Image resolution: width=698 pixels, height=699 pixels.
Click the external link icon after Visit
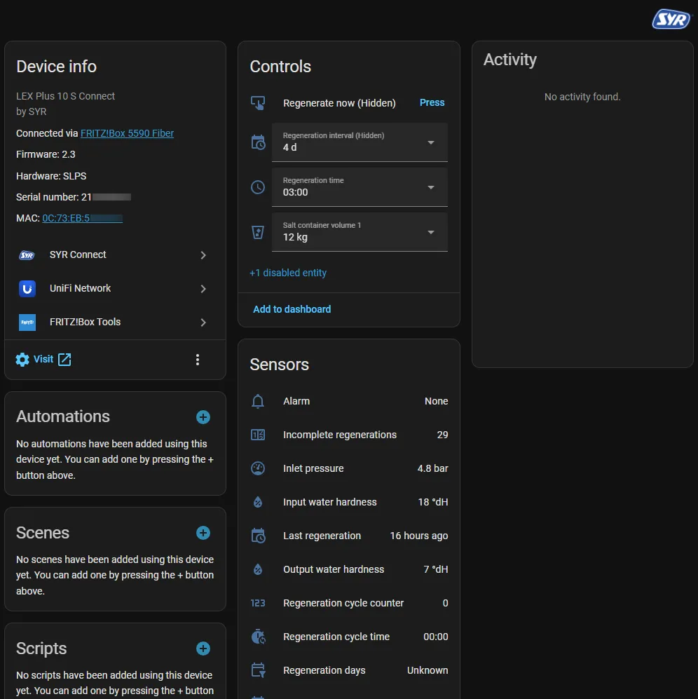click(x=64, y=359)
